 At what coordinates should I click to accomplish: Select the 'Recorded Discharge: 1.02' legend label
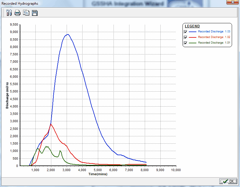[214, 37]
